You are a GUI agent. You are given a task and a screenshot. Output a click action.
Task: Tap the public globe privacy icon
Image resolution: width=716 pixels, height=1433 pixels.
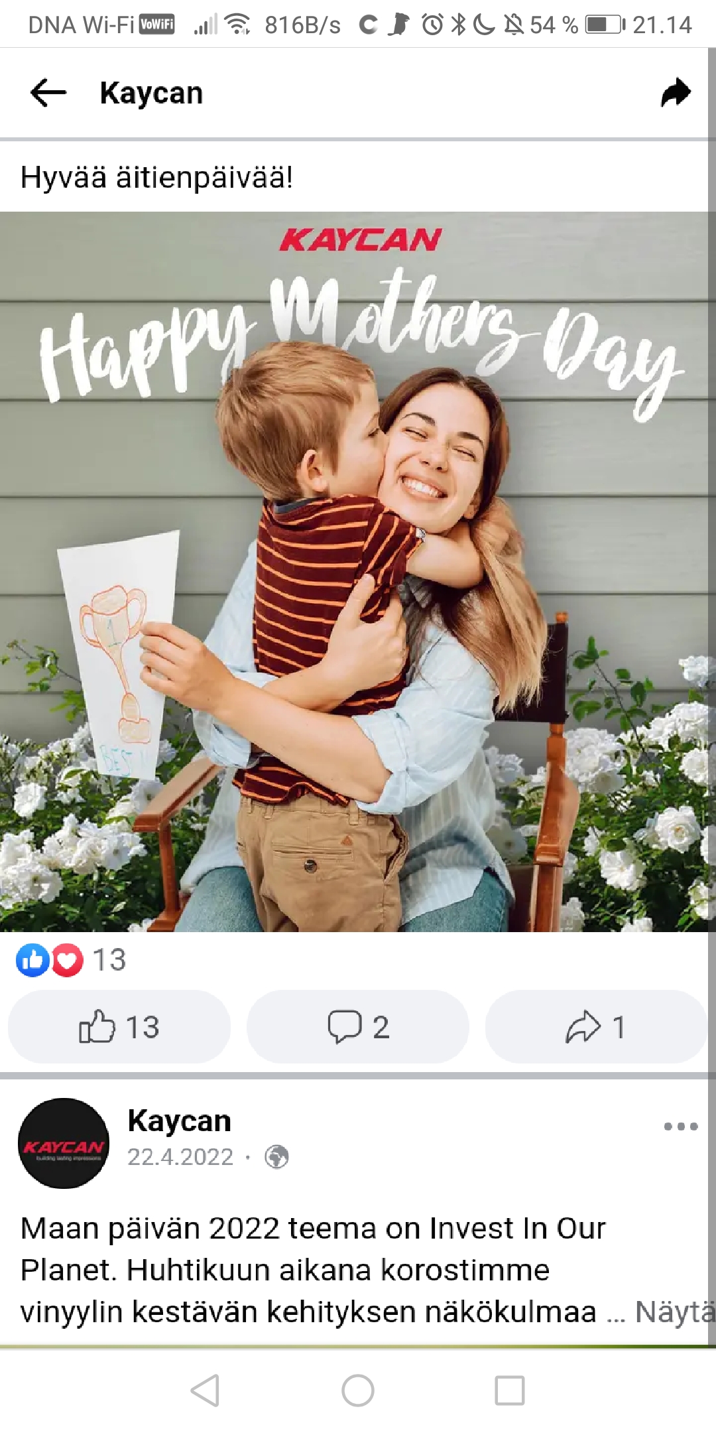click(276, 1157)
